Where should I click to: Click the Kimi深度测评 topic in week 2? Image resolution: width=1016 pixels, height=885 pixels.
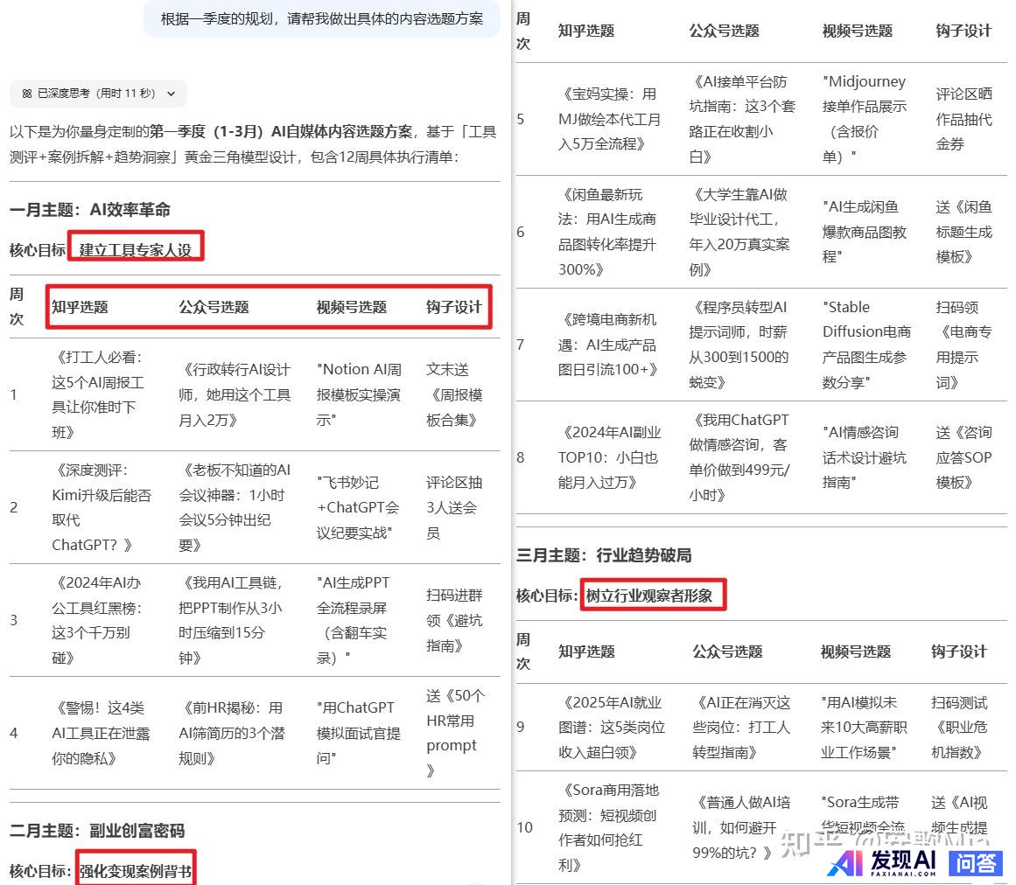(101, 507)
